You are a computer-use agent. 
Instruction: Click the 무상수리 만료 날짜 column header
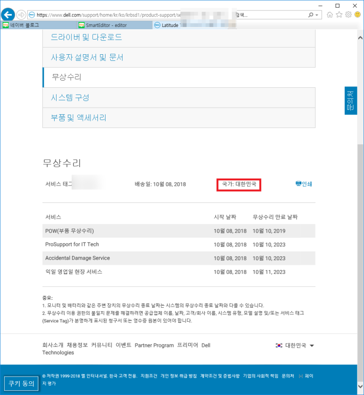[275, 217]
